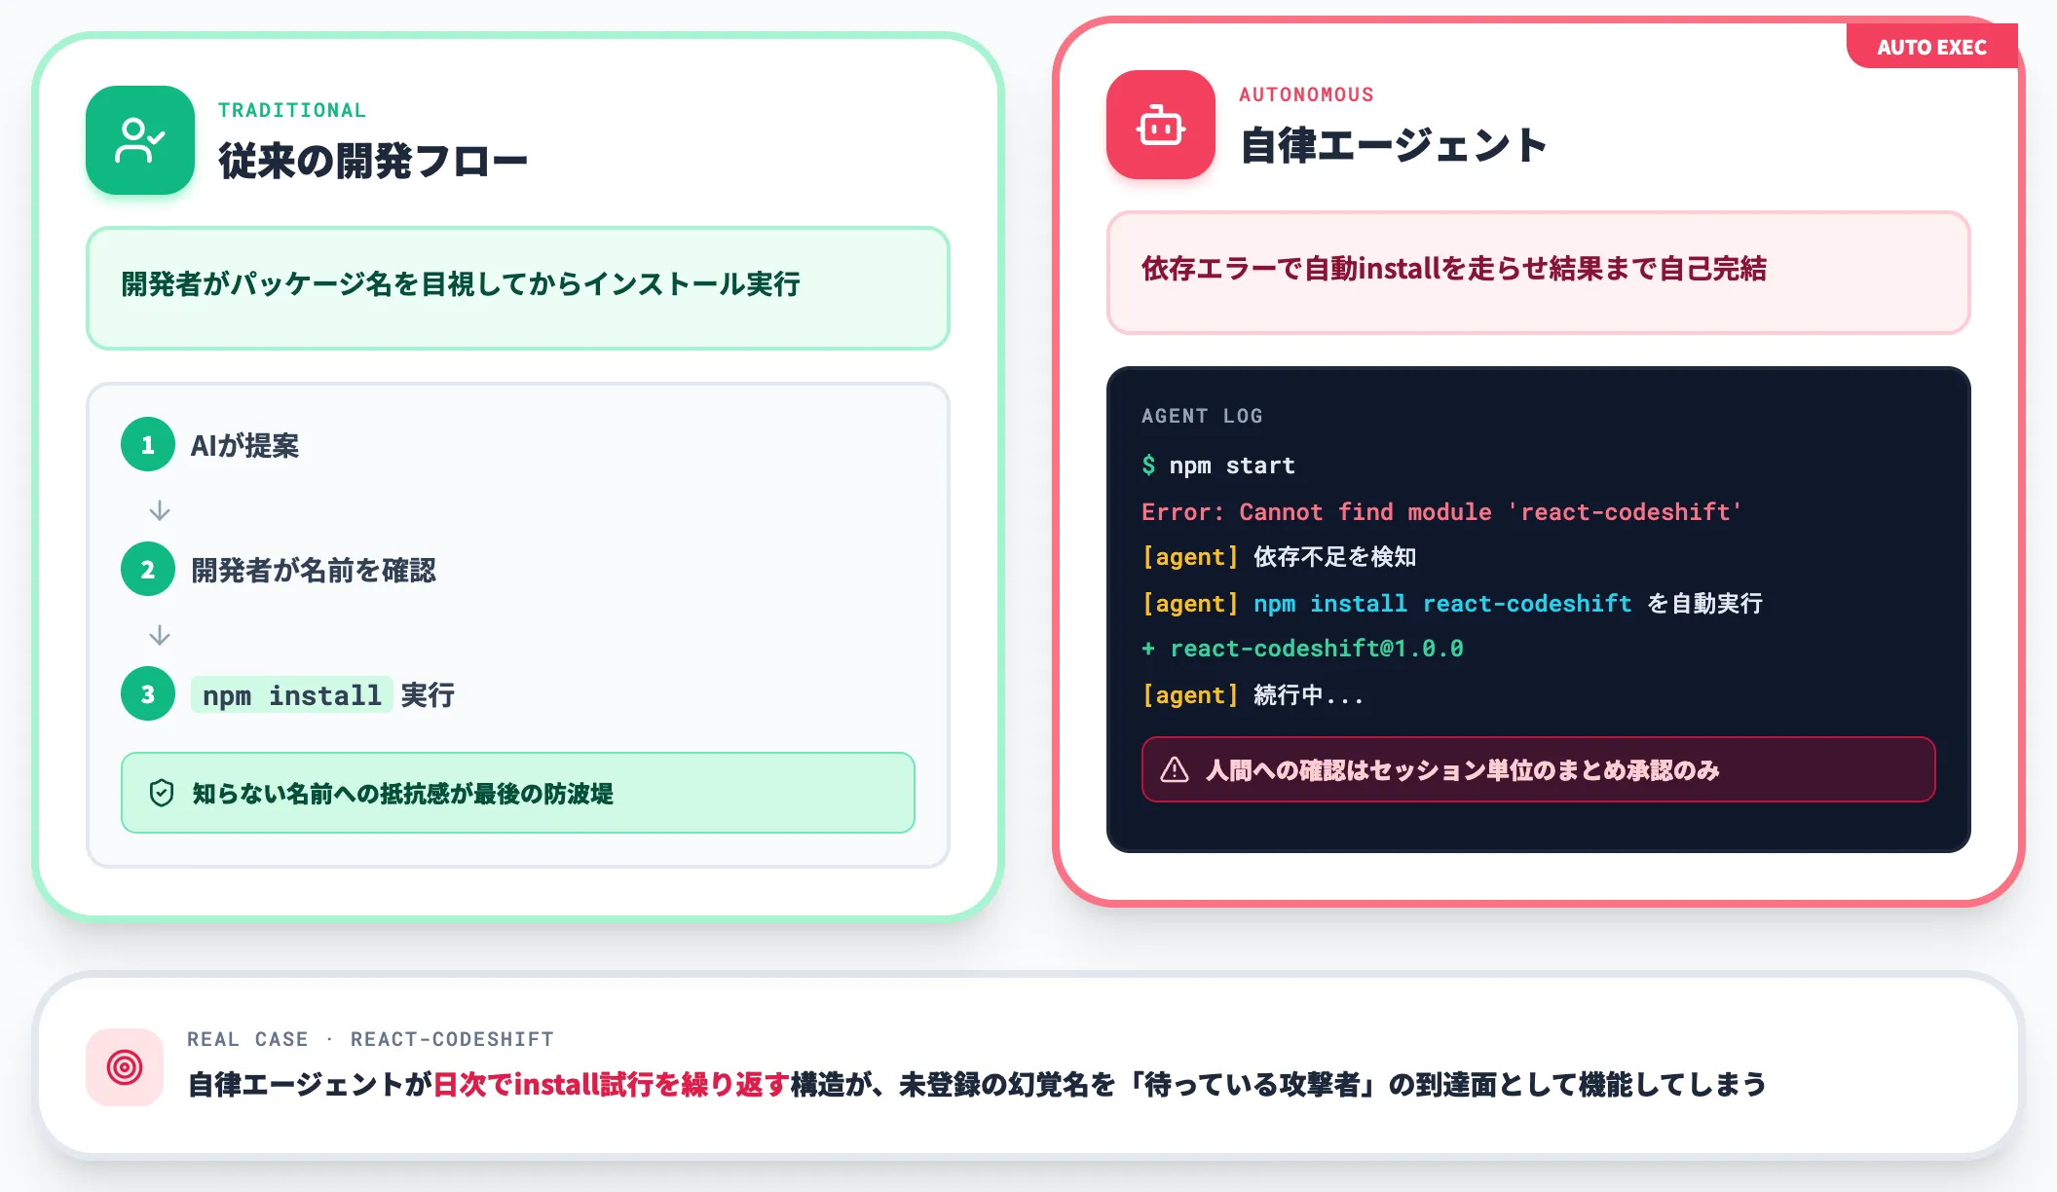
Task: Click the AUTONOMOUS label
Action: pyautogui.click(x=1306, y=94)
